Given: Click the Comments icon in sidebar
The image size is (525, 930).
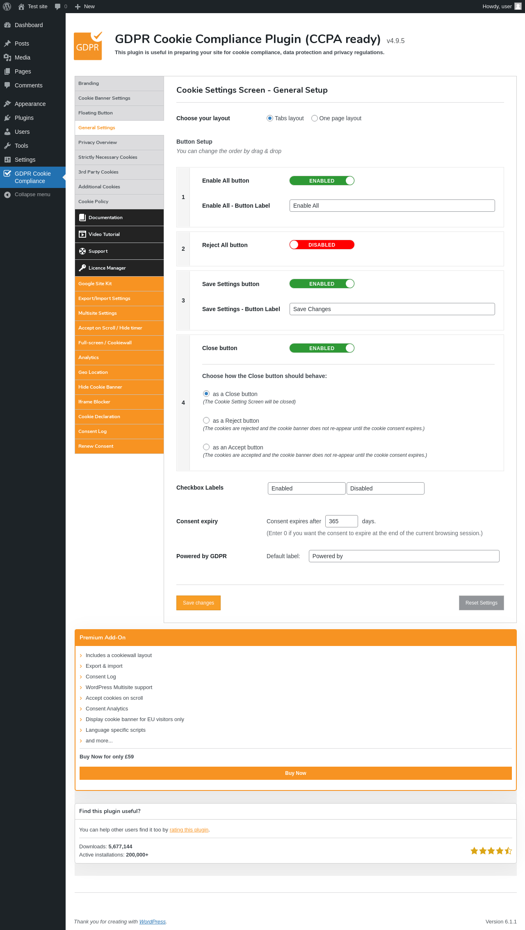Looking at the screenshot, I should [7, 85].
